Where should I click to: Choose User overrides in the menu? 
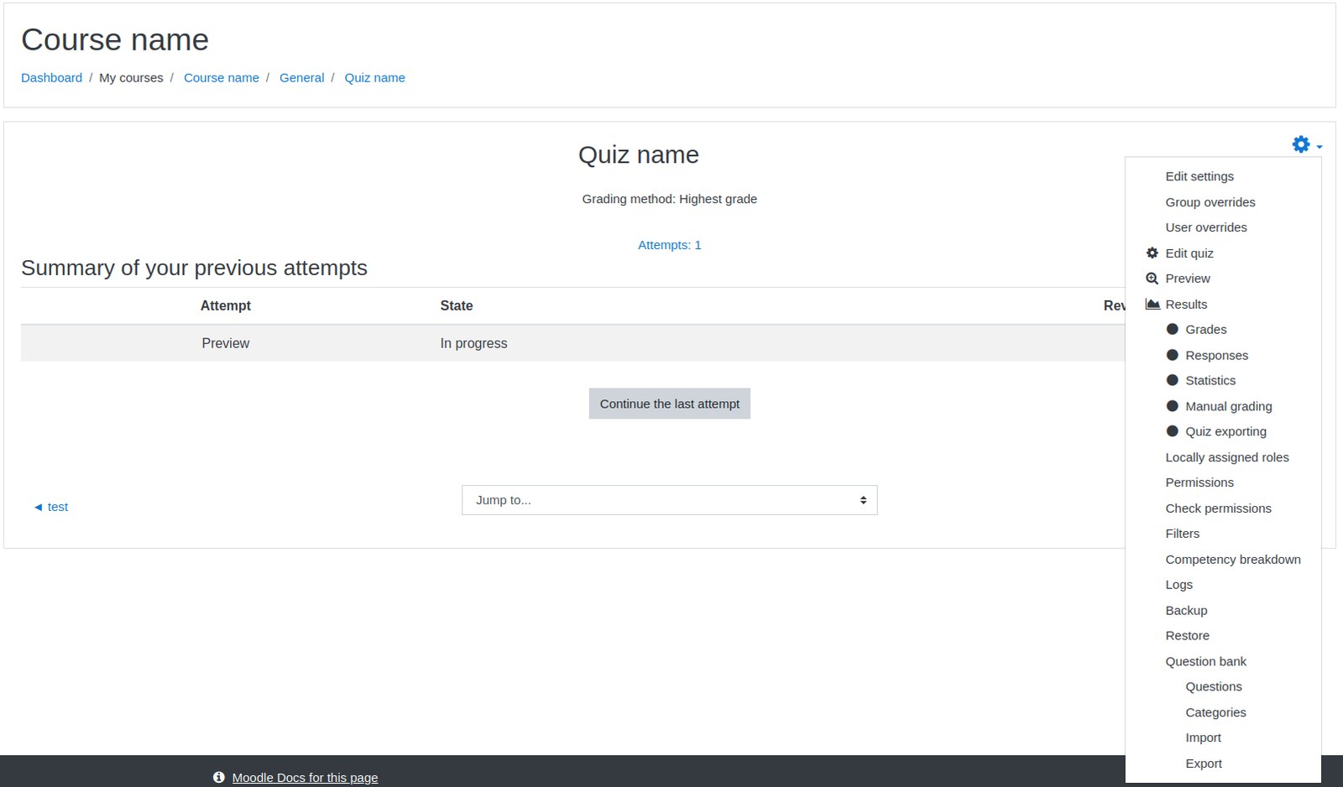click(x=1206, y=227)
